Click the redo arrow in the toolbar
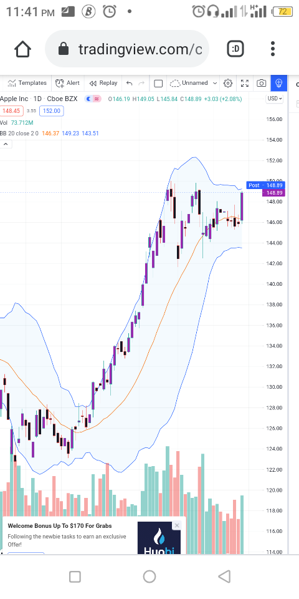The image size is (299, 599). click(x=141, y=83)
